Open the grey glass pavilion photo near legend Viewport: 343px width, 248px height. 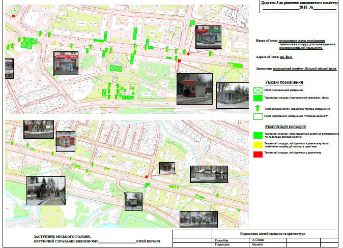click(x=234, y=96)
